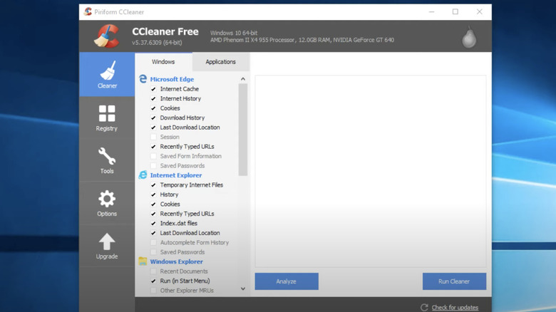Enable Recent Documents checkbox
Viewport: 556px width, 312px height.
pos(153,271)
